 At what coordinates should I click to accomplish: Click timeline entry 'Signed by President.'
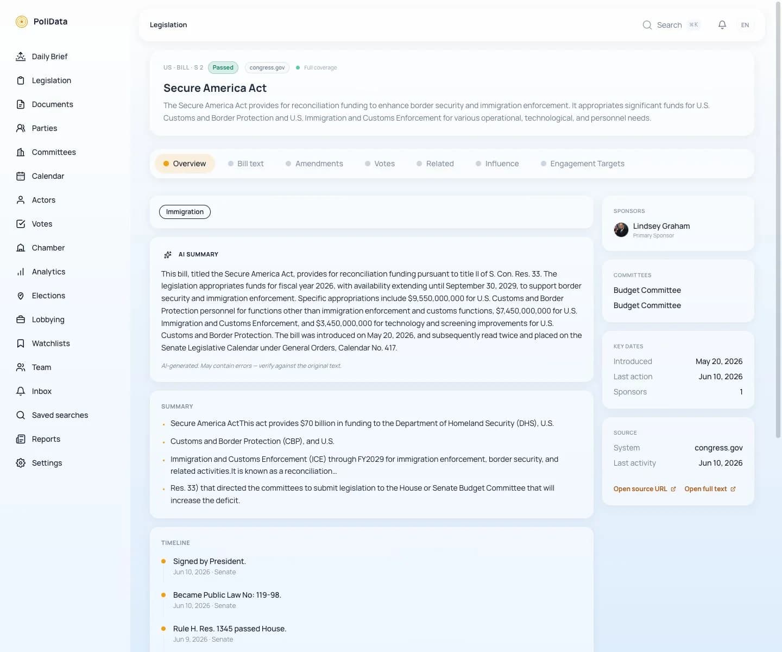coord(210,561)
